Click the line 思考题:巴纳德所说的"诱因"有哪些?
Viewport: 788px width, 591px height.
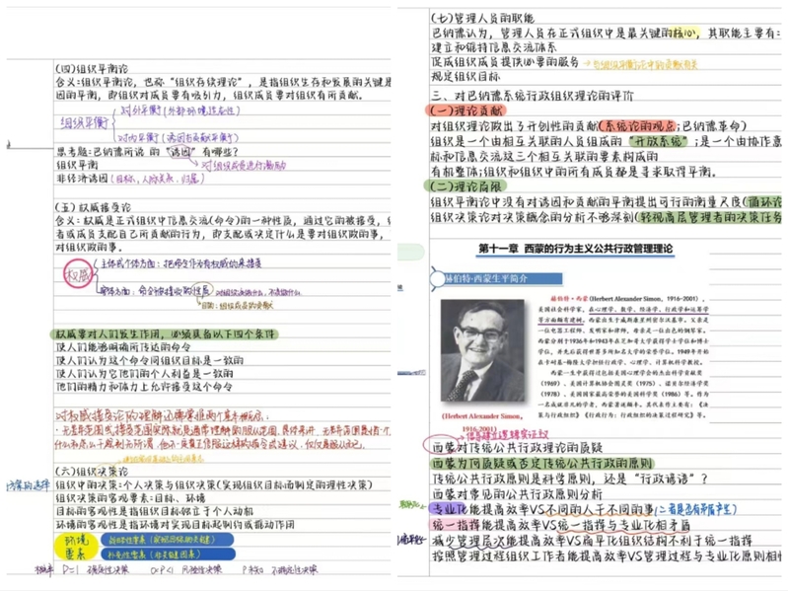147,151
